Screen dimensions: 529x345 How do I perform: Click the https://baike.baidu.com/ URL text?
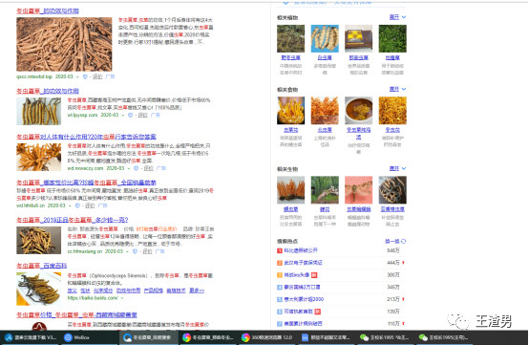click(x=93, y=298)
